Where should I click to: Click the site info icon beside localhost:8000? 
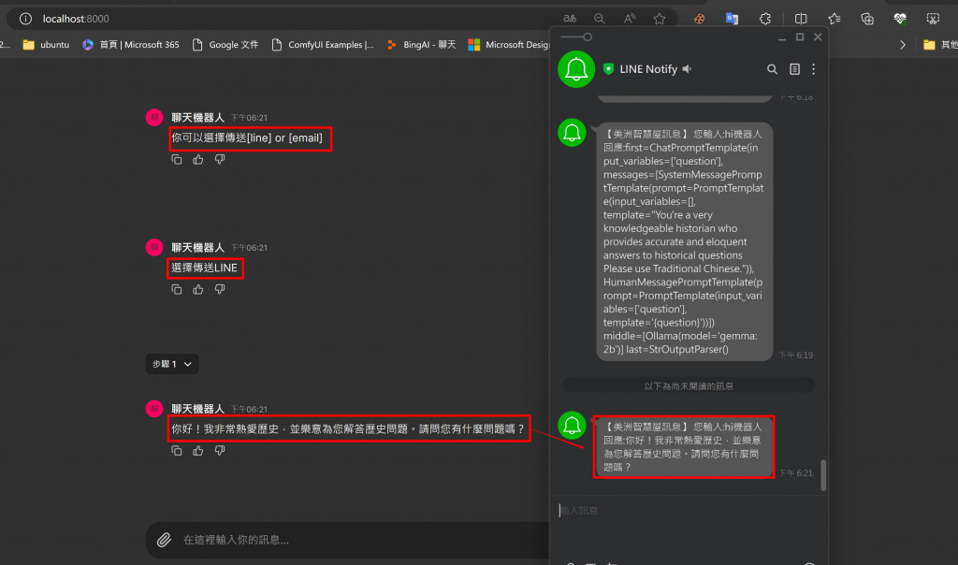point(25,19)
